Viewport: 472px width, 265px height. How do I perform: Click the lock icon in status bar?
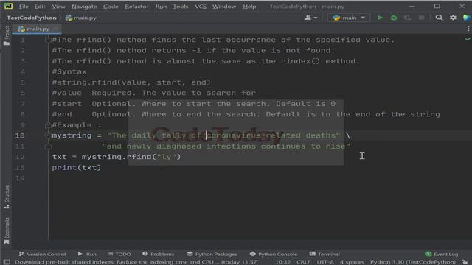pos(465,262)
